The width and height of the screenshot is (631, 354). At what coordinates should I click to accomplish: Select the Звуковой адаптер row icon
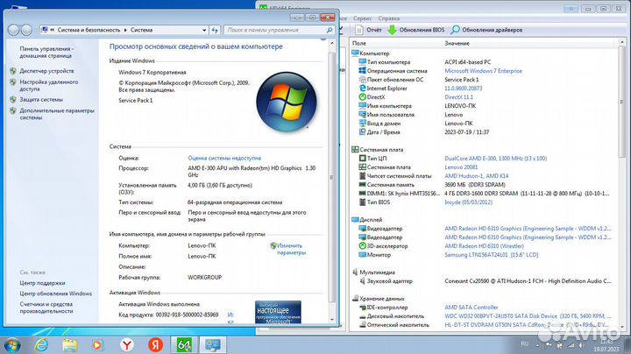[362, 281]
